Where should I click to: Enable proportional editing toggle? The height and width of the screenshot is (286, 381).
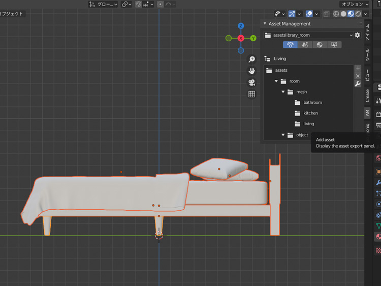tap(161, 4)
